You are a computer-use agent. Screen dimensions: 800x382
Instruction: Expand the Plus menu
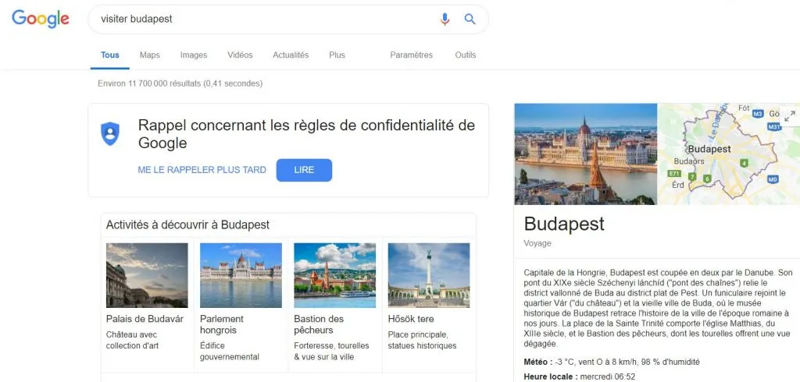337,55
